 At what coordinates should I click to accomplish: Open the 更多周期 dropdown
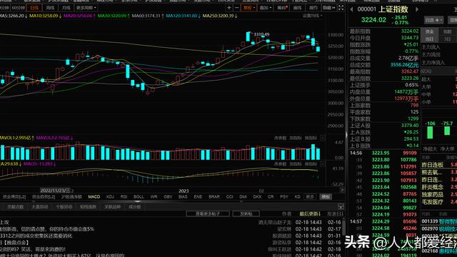coord(86,8)
